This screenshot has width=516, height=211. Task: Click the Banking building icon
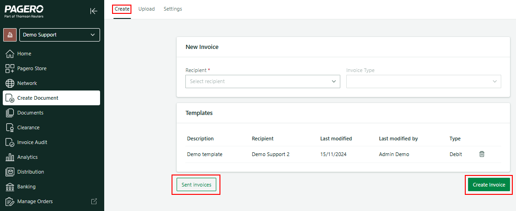point(10,187)
